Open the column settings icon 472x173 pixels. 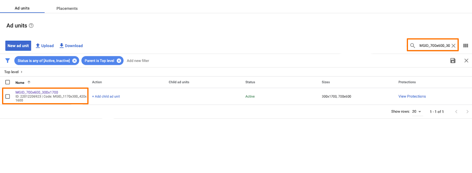pos(466,46)
